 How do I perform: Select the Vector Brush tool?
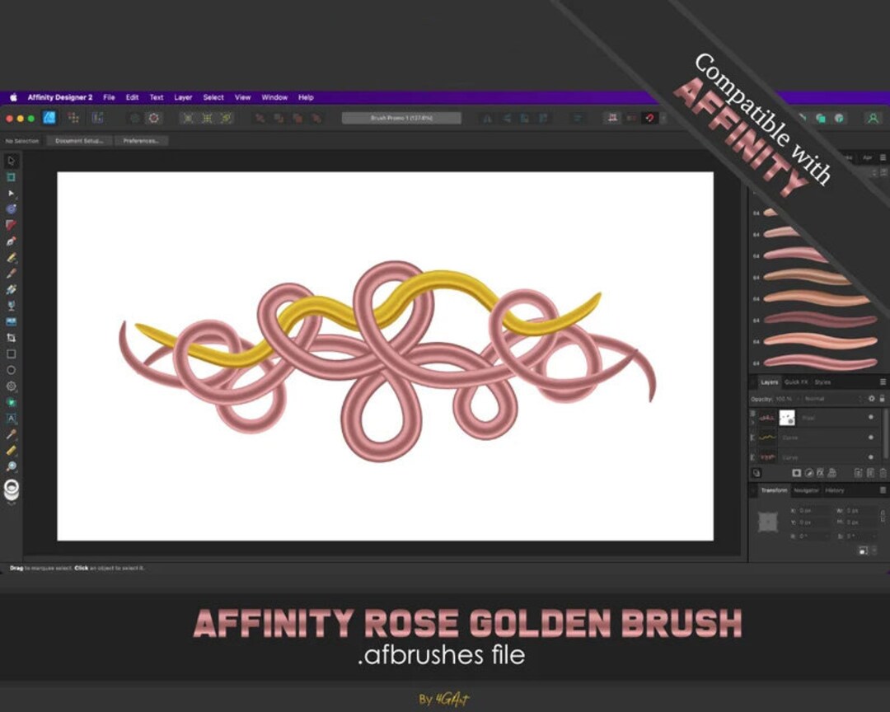click(x=11, y=273)
